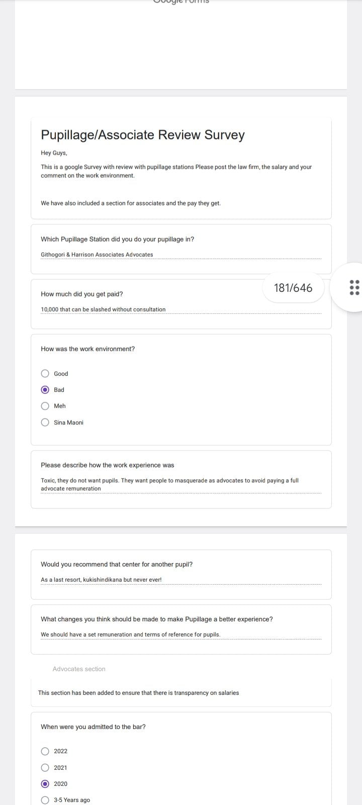Screen dimensions: 362x805
Task: Click the How much did you get paid question
Action: 82,294
